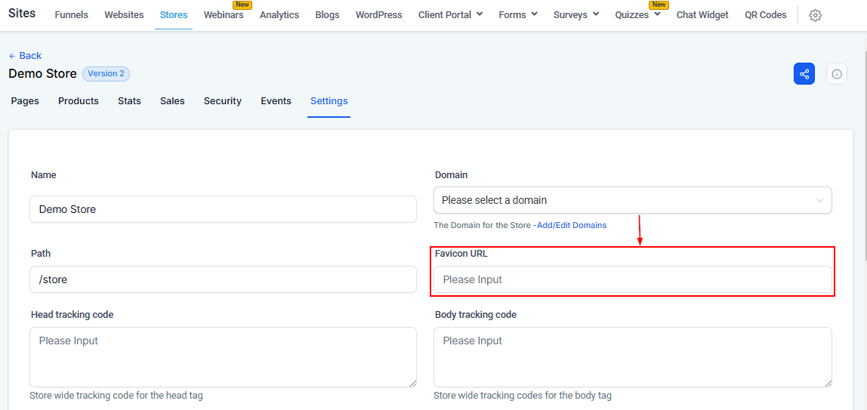Open the domain selection dropdown
Screen dimensions: 867x410
click(632, 200)
